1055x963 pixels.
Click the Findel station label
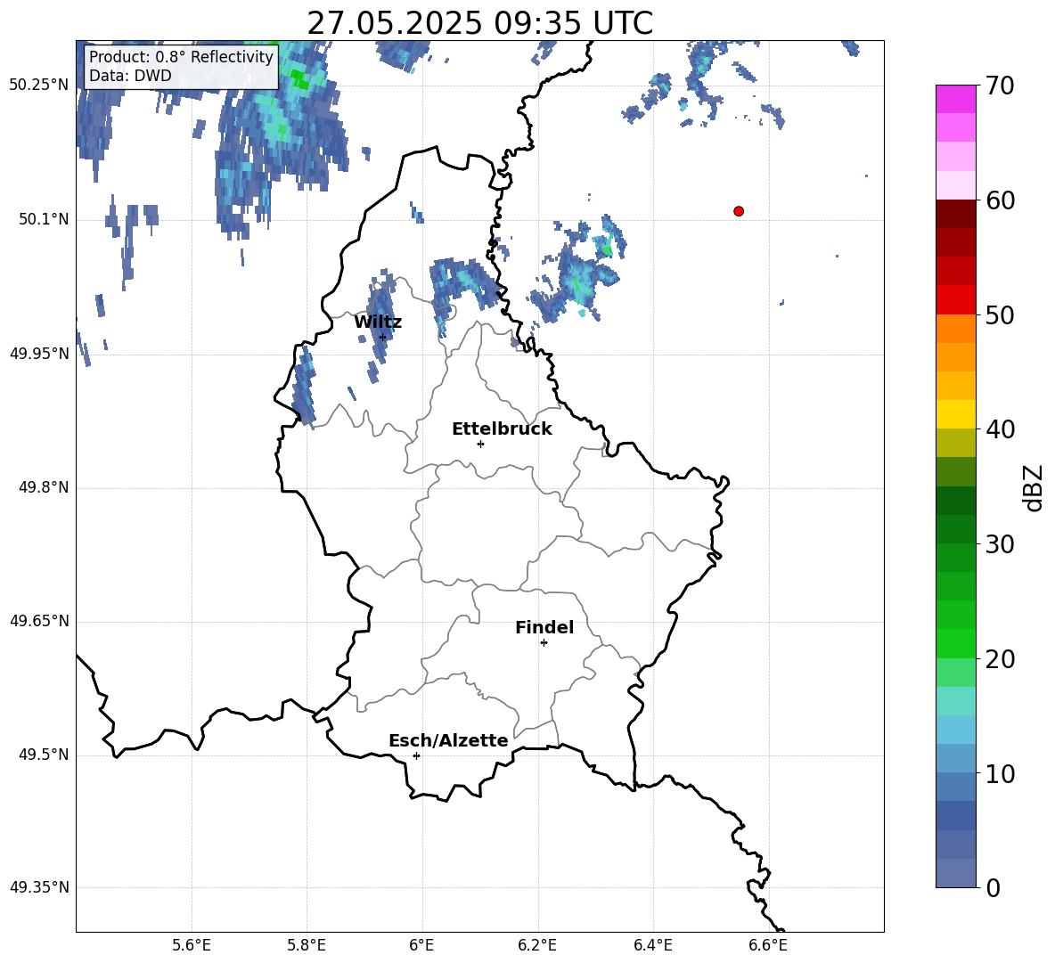(x=544, y=627)
